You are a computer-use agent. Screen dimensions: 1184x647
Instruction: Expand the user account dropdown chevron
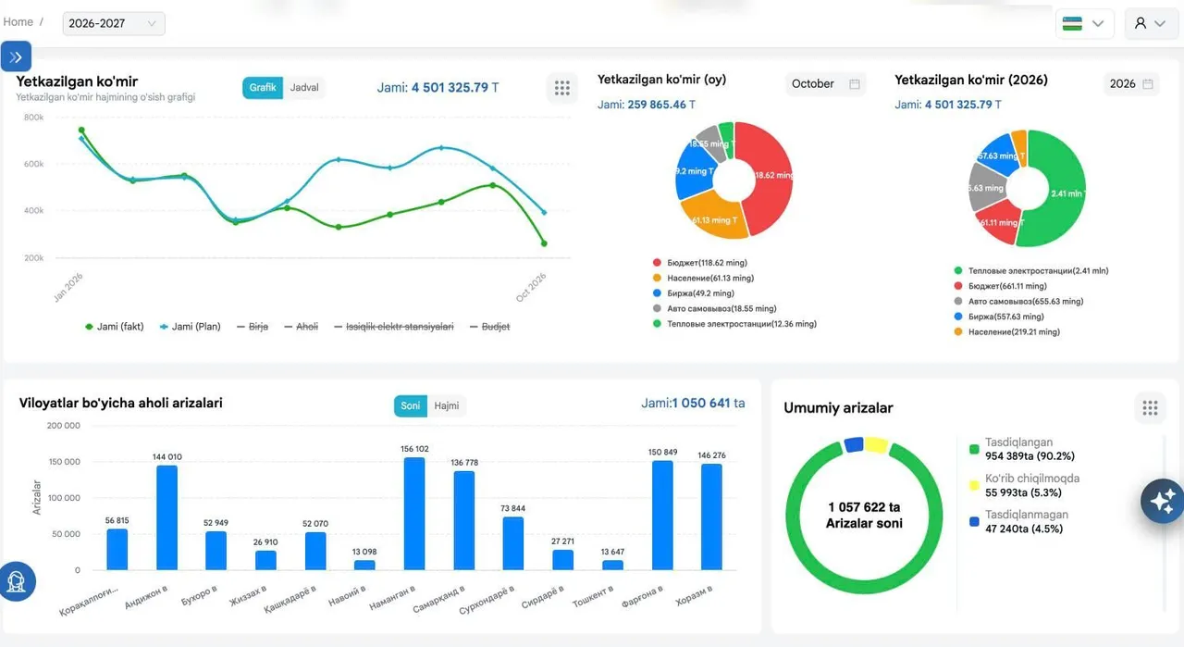pos(1160,24)
